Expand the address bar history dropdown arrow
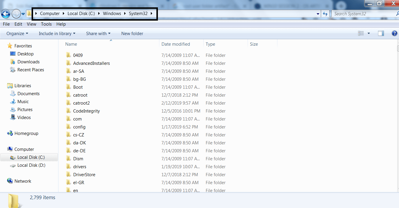The height and width of the screenshot is (208, 399). click(318, 14)
